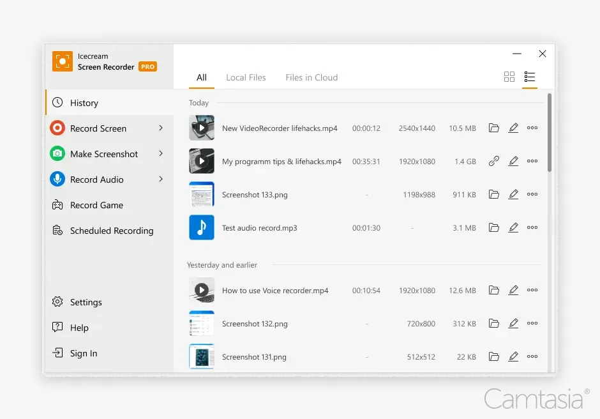This screenshot has height=419, width=600.
Task: Select file name My programm tips & lifehacks.mp4
Action: pyautogui.click(x=281, y=162)
